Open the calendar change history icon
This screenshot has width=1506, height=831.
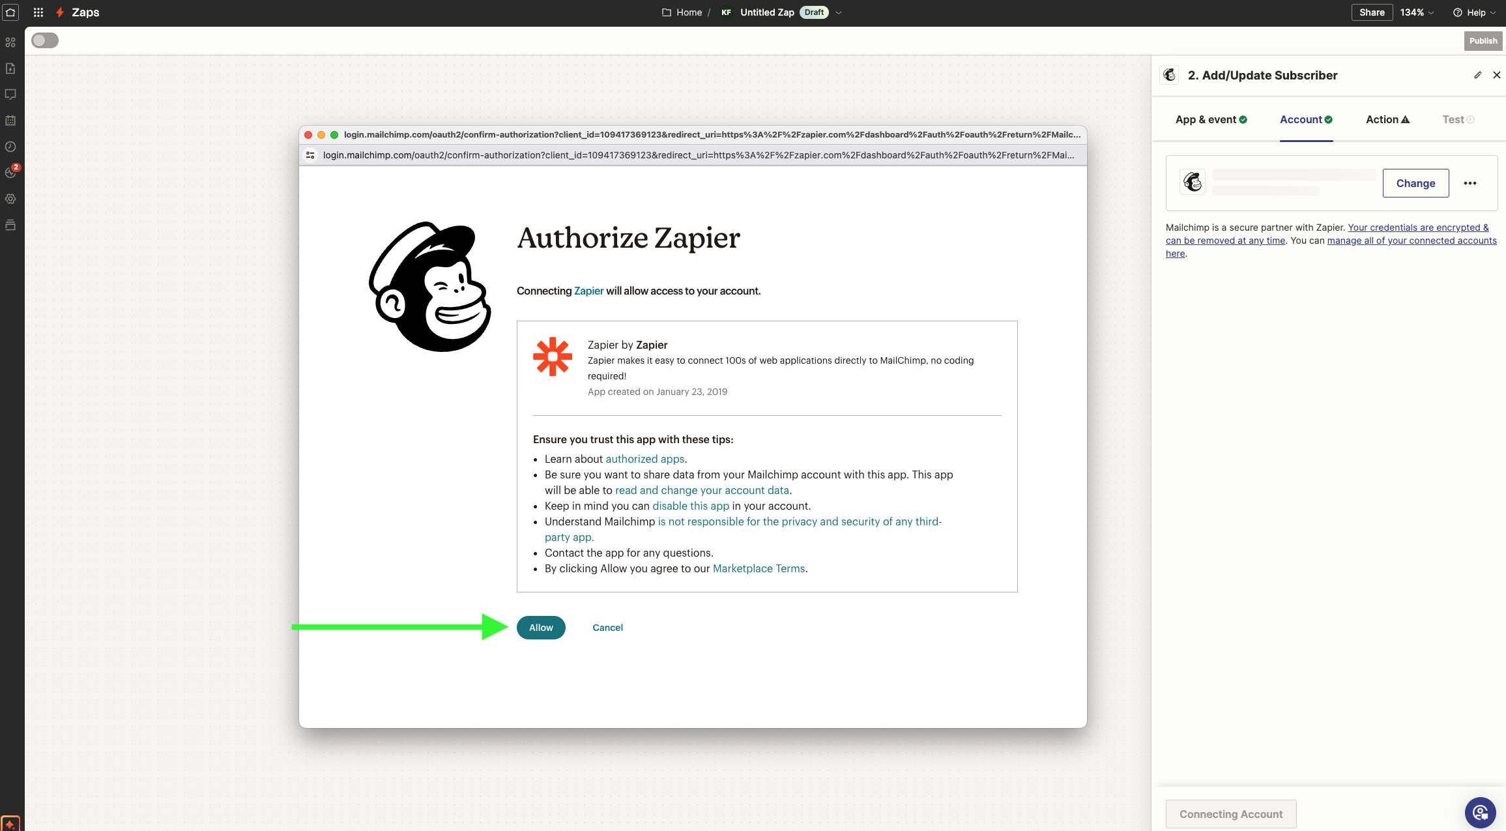coord(10,121)
